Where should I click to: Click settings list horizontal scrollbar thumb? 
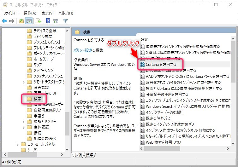(x=162, y=148)
